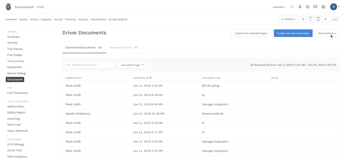This screenshot has width=345, height=159.
Task: Go to next date range arrow
Action: 325,19
